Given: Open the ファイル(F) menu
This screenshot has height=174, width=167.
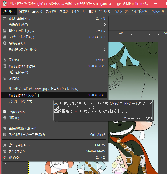Looking at the screenshot, I should 9,11.
